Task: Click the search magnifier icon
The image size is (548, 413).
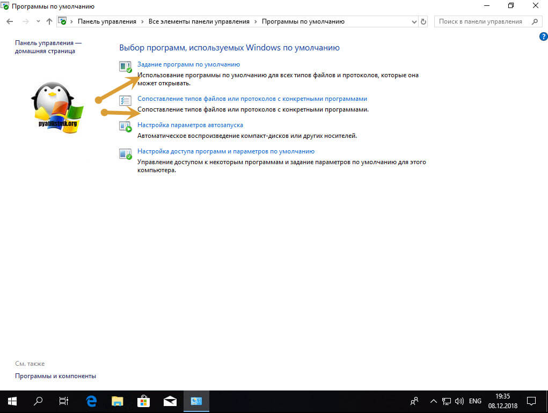Action: [535, 21]
